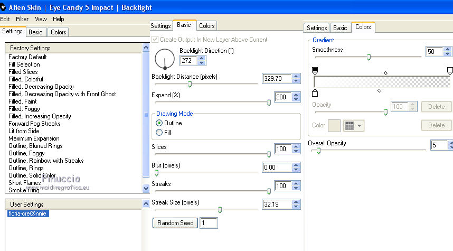
Task: Select the Filled, Colorful preset
Action: [x=26, y=79]
